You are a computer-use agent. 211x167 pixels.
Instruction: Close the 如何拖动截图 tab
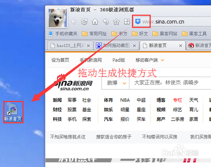(134, 46)
